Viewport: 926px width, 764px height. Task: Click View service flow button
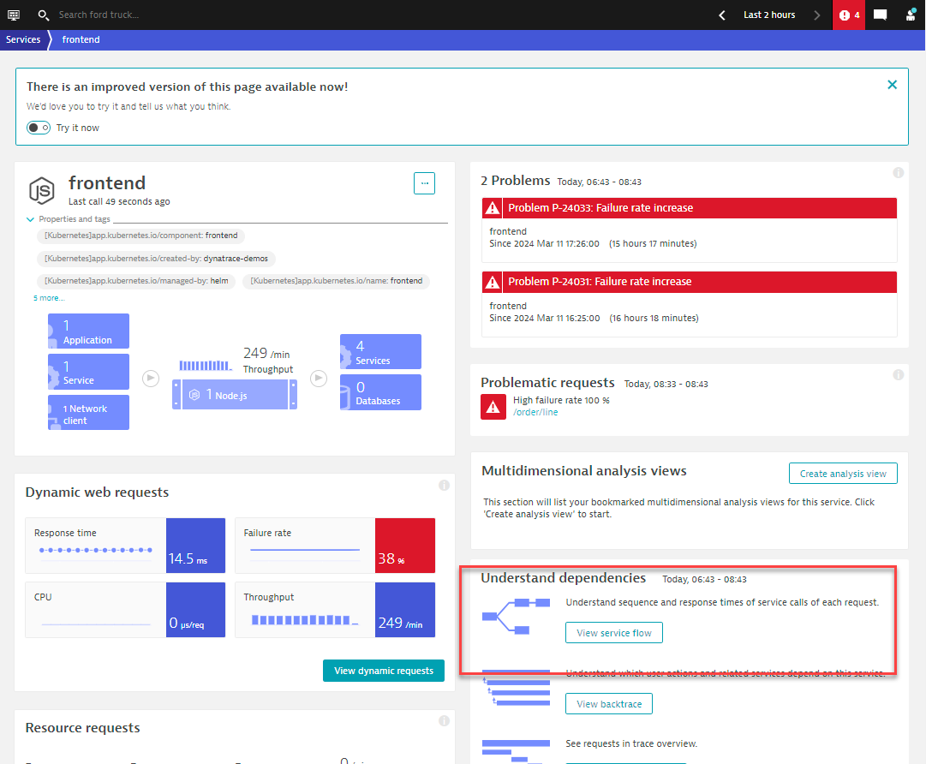coord(613,633)
